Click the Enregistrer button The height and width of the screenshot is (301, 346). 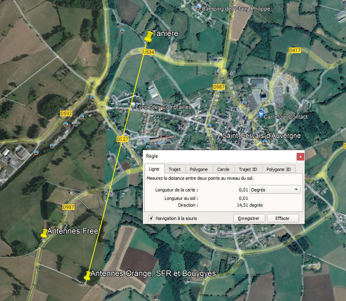pos(249,218)
